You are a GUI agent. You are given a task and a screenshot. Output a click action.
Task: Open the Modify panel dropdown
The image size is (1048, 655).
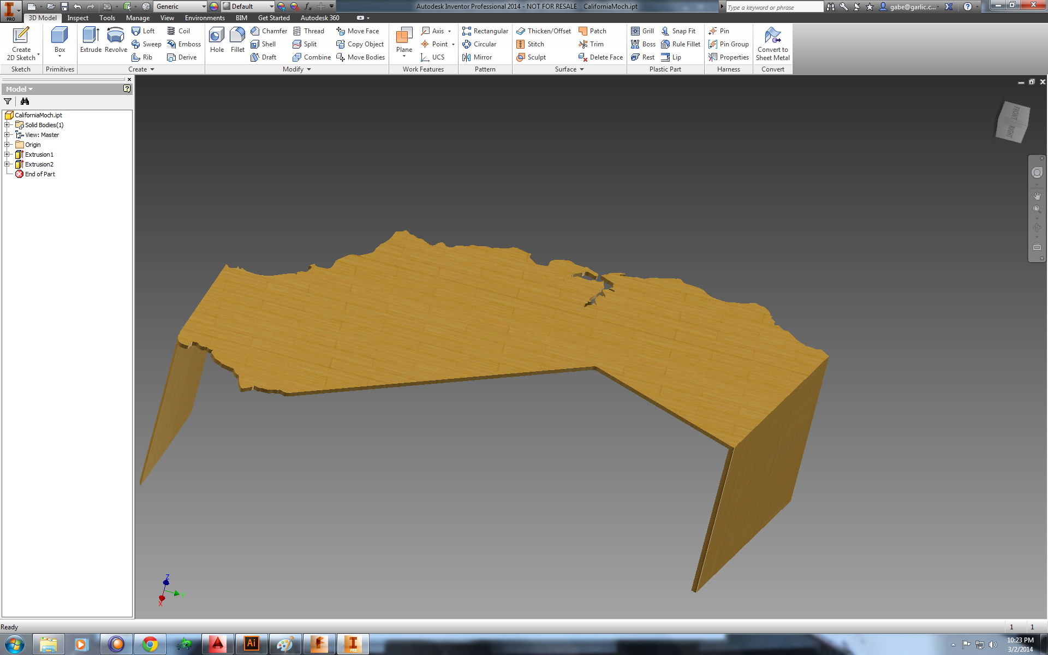(297, 69)
